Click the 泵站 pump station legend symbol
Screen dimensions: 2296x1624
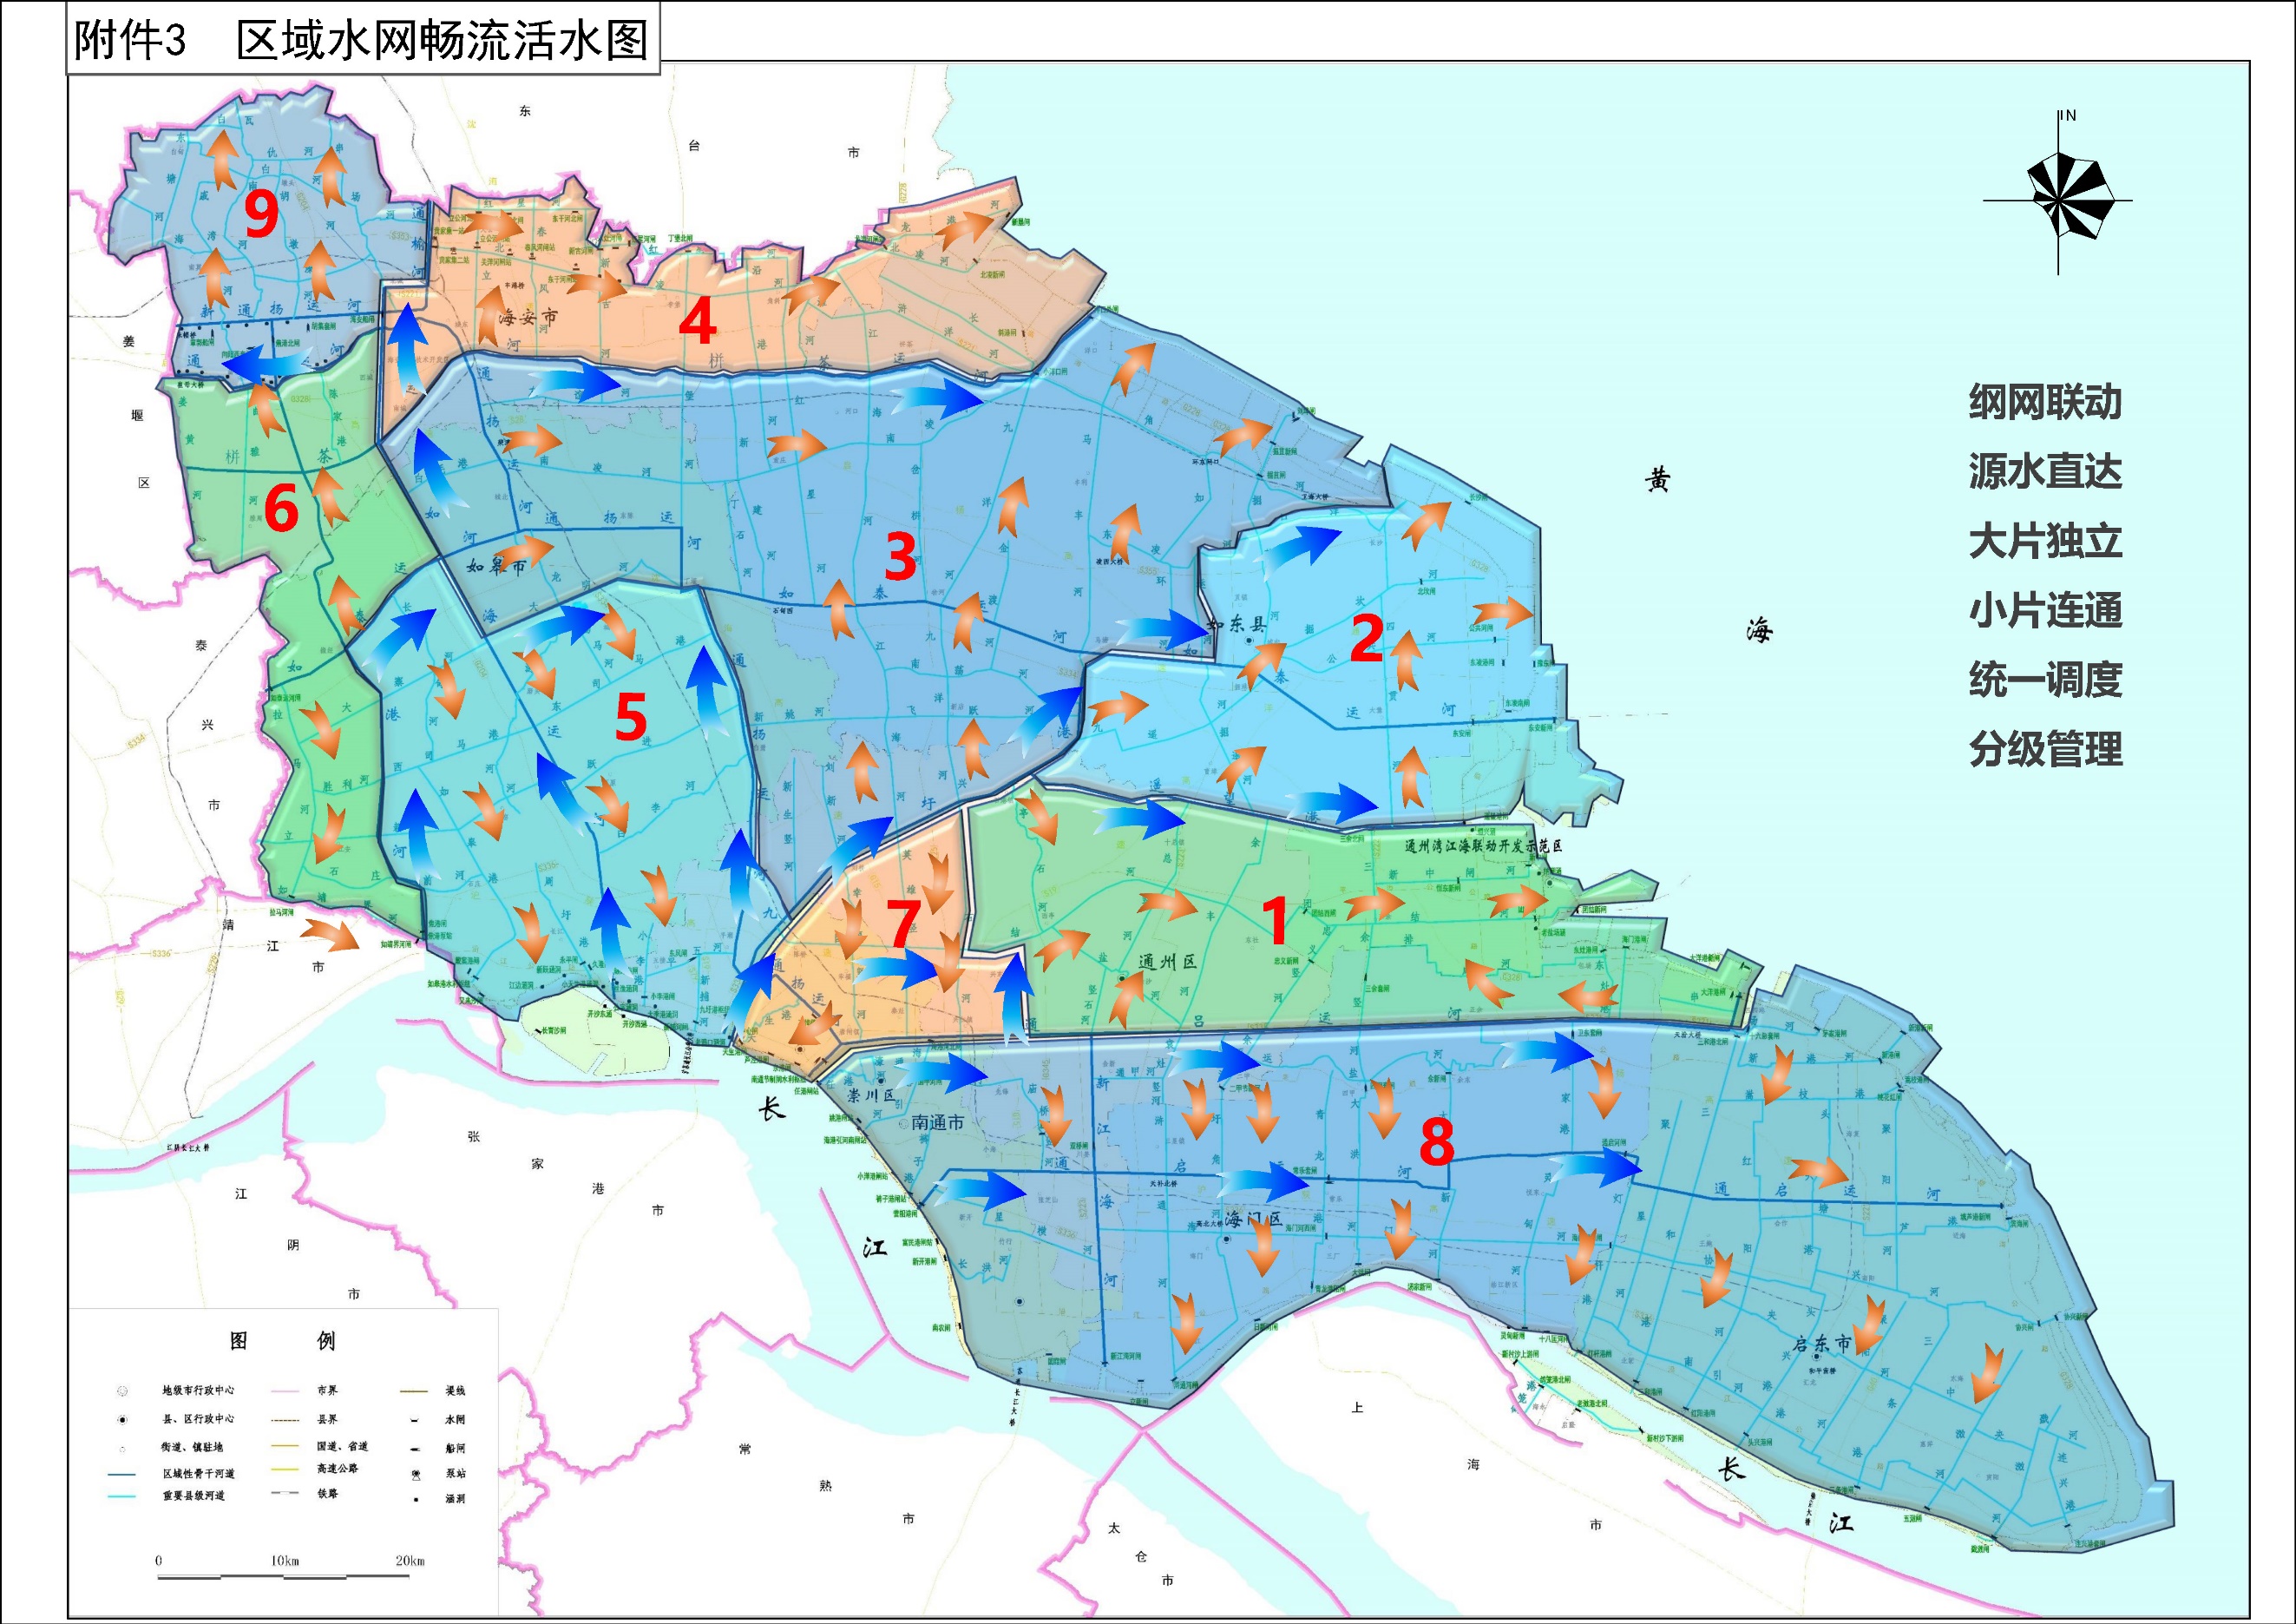tap(416, 1474)
